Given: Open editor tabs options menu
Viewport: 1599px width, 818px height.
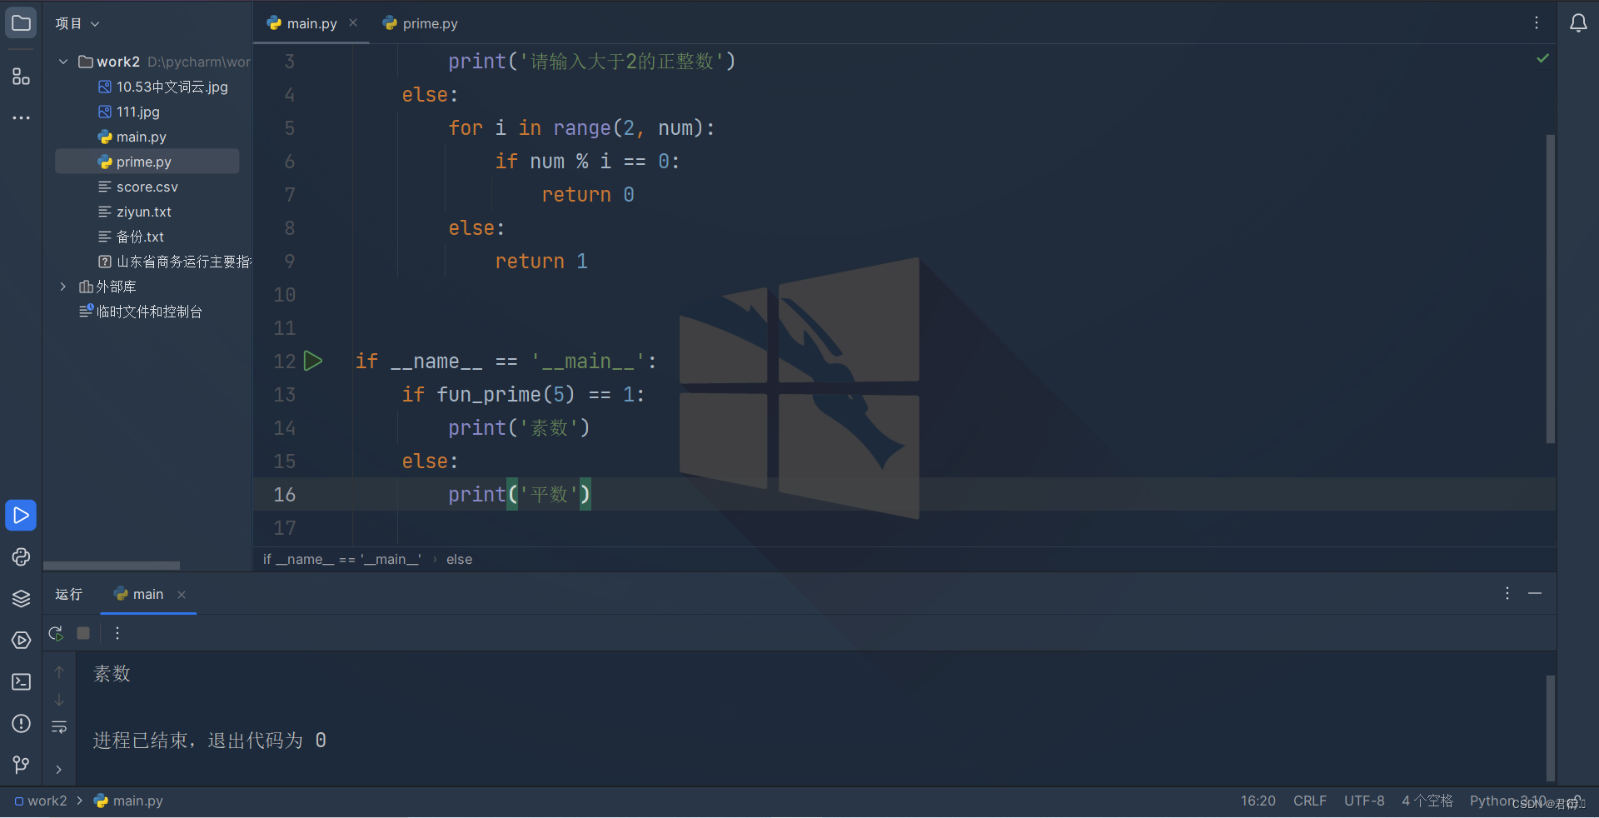Looking at the screenshot, I should [x=1537, y=22].
